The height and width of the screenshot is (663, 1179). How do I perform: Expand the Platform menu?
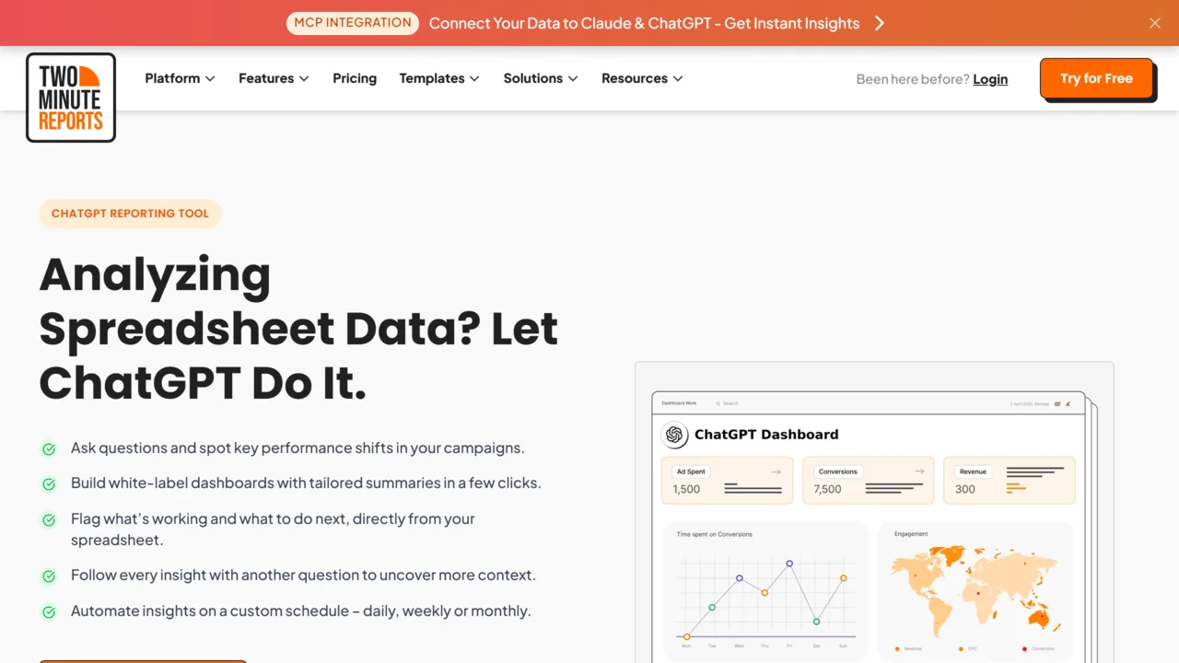pyautogui.click(x=180, y=78)
